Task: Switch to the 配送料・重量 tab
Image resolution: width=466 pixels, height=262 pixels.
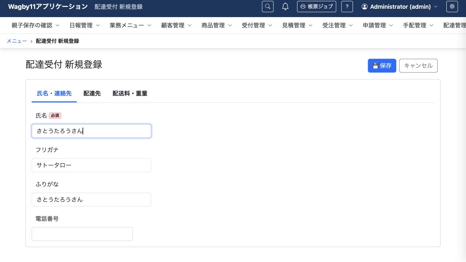Action: click(130, 94)
